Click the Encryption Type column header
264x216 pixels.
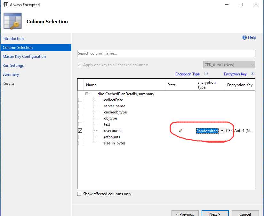(x=210, y=85)
